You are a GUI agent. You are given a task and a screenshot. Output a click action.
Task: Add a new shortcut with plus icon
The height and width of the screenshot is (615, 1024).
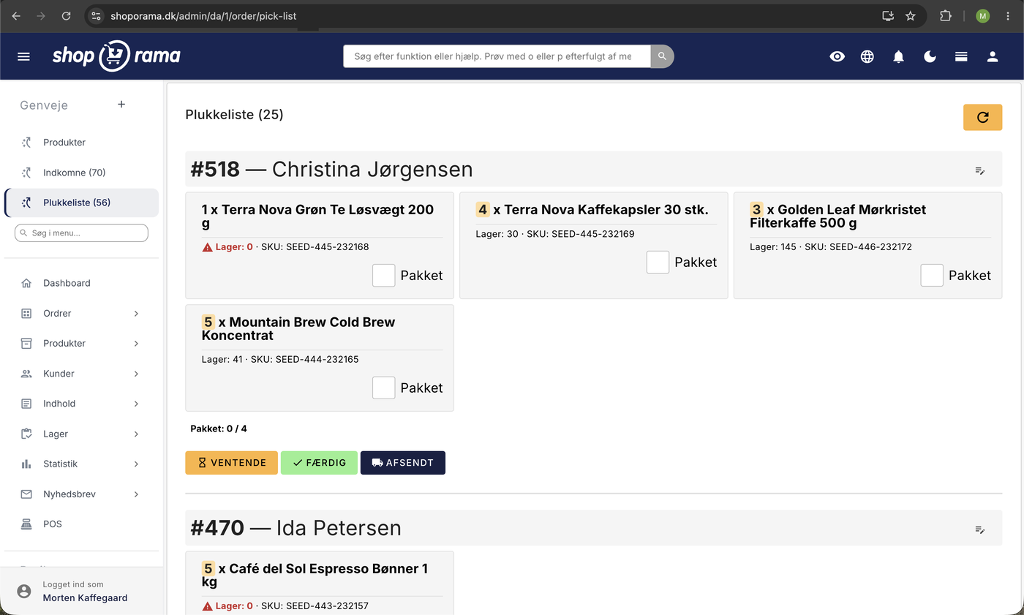pyautogui.click(x=121, y=105)
